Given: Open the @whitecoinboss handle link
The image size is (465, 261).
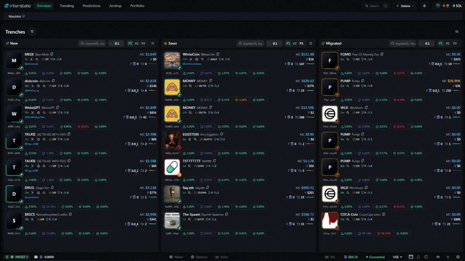Looking at the screenshot, I should (x=193, y=63).
